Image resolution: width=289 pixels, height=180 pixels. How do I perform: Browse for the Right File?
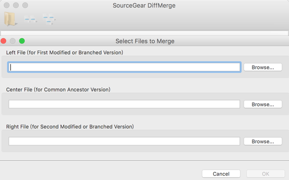coord(263,141)
